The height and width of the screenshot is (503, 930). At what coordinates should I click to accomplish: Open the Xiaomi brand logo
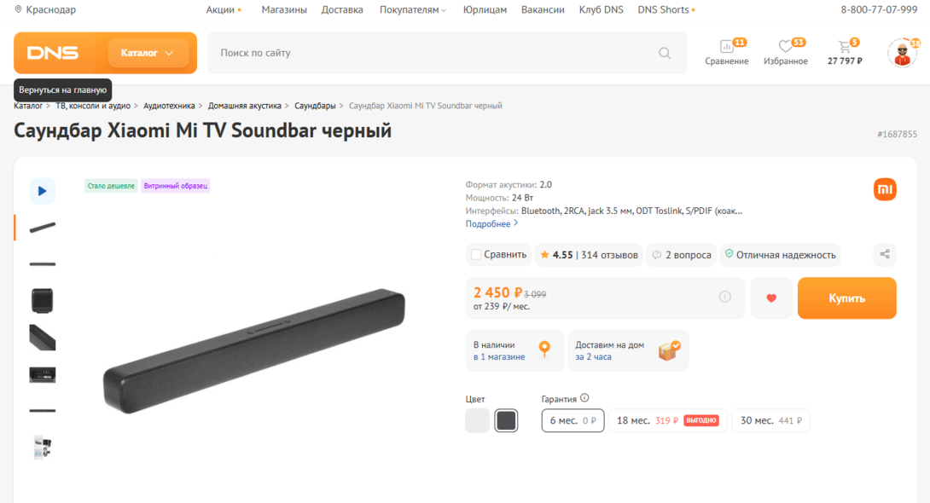tap(885, 189)
